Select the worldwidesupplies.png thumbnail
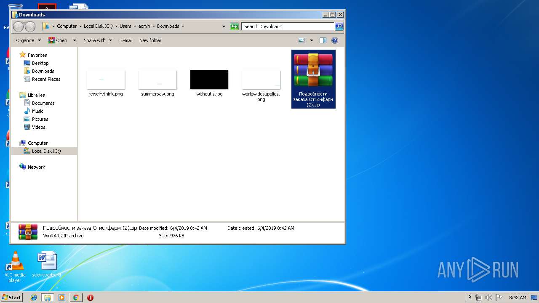This screenshot has width=539, height=303. [x=261, y=80]
